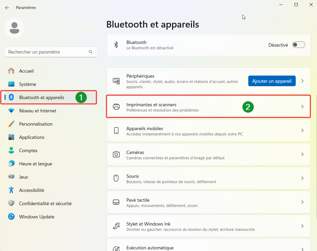This screenshot has height=251, width=317.
Task: Select Système in the sidebar
Action: 28,84
